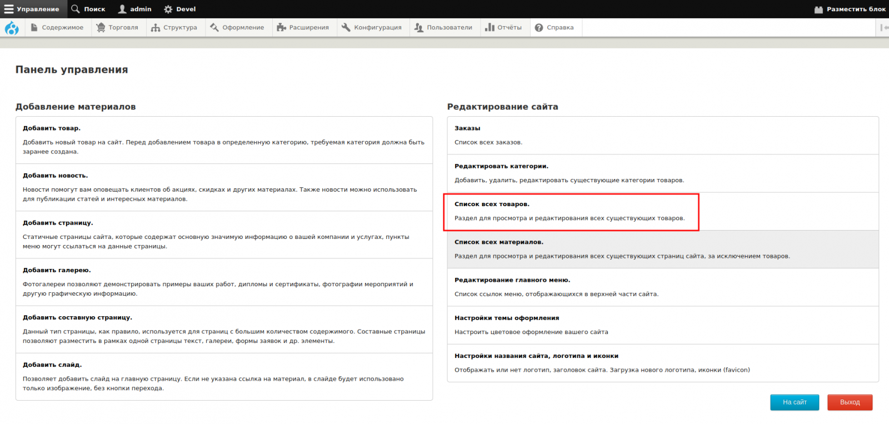The width and height of the screenshot is (889, 424).
Task: Open the Devel menu
Action: click(x=180, y=9)
